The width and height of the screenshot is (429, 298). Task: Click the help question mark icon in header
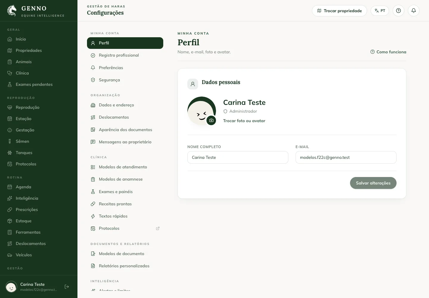click(x=398, y=11)
